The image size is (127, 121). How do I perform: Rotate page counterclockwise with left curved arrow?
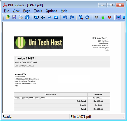tap(65, 17)
